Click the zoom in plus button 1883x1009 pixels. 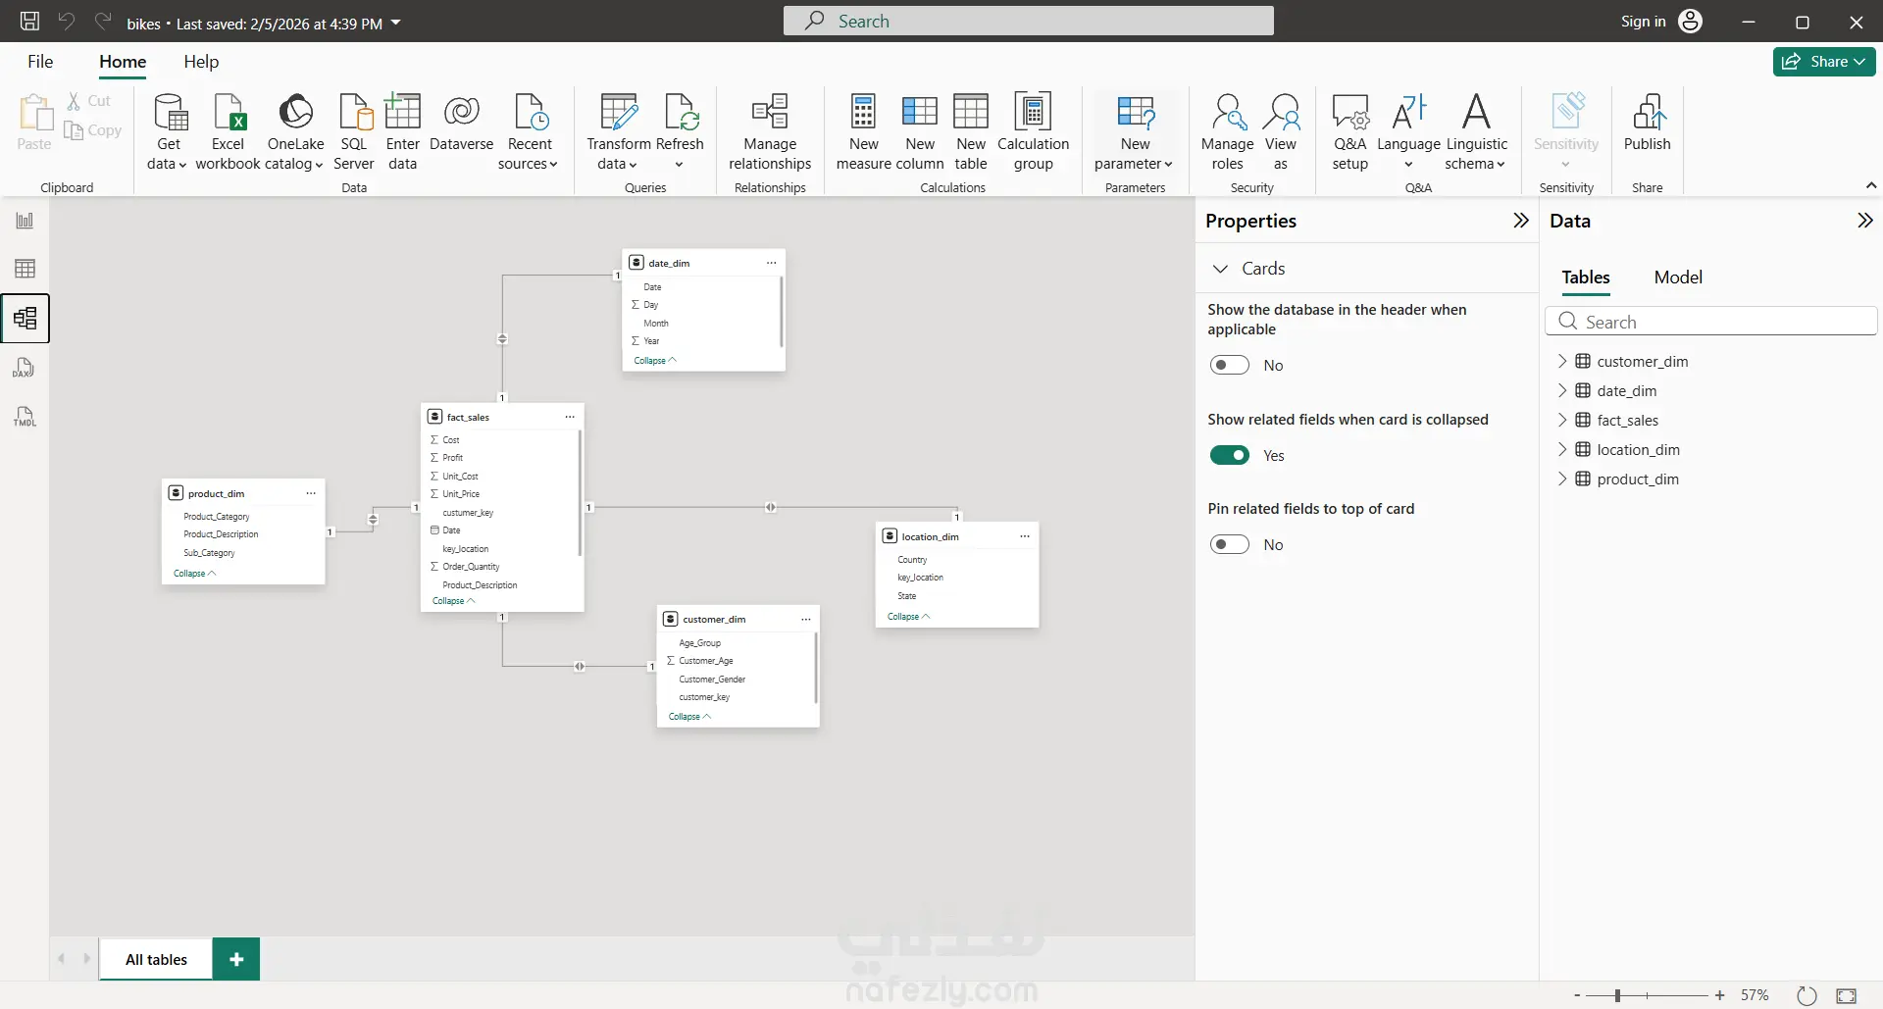point(1719,995)
